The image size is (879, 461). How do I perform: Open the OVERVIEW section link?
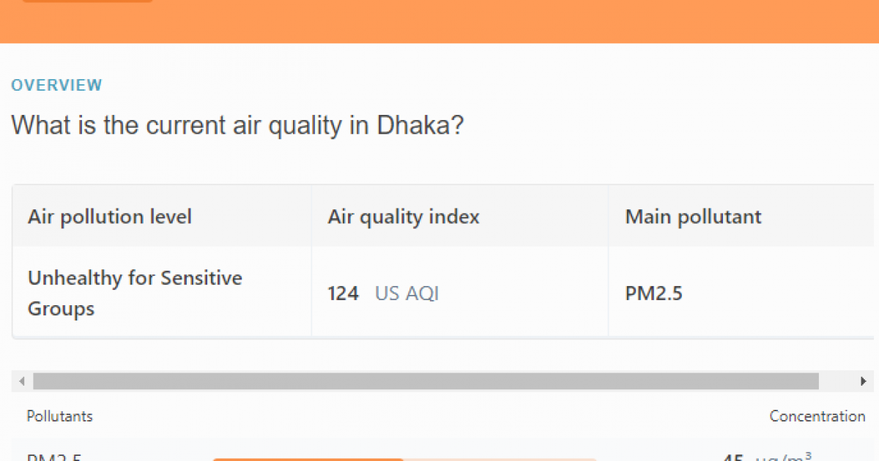pyautogui.click(x=56, y=85)
